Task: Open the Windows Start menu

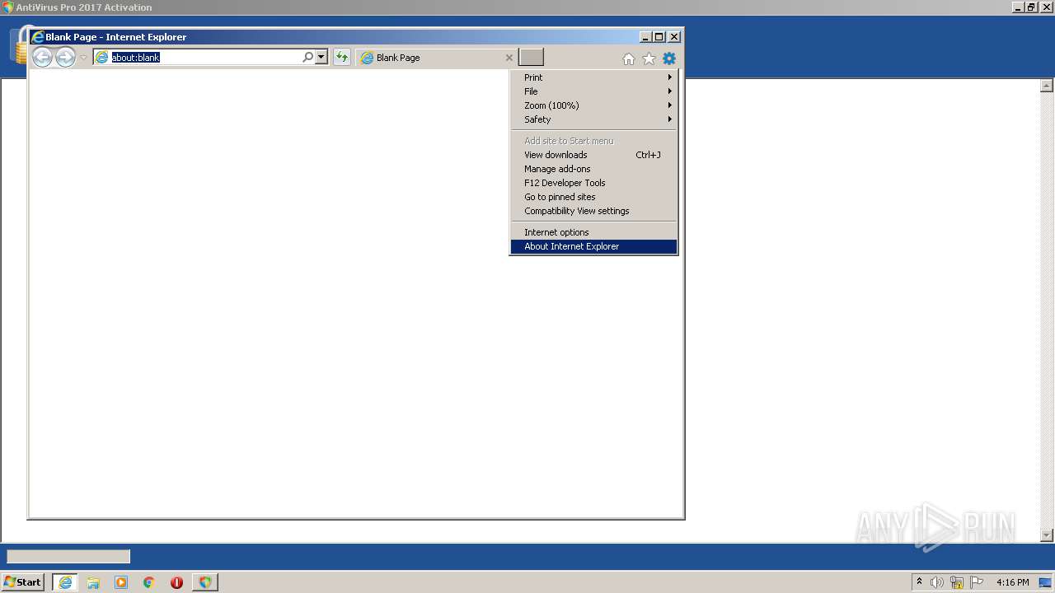Action: pos(23,582)
